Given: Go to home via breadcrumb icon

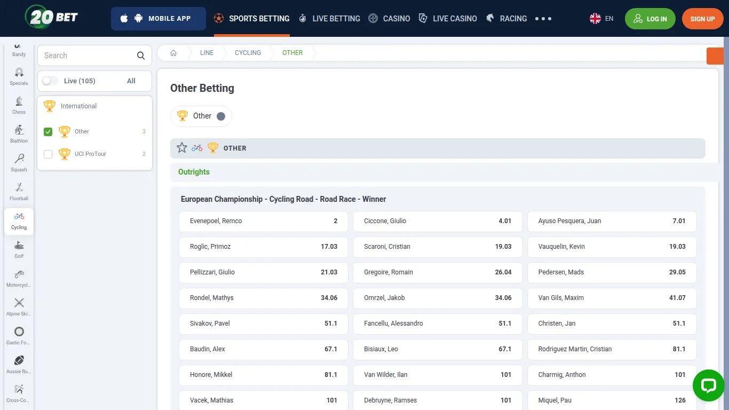Looking at the screenshot, I should click(173, 53).
